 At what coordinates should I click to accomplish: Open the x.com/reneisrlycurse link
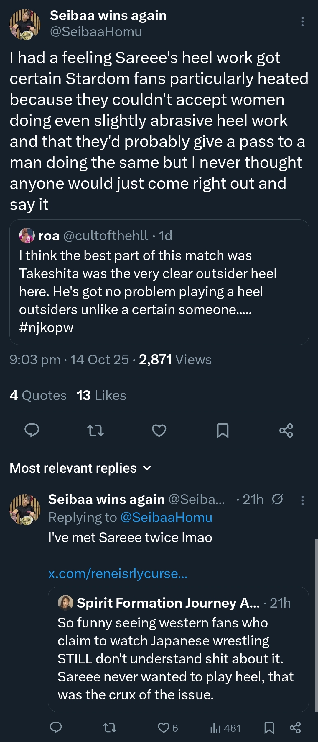(x=118, y=574)
